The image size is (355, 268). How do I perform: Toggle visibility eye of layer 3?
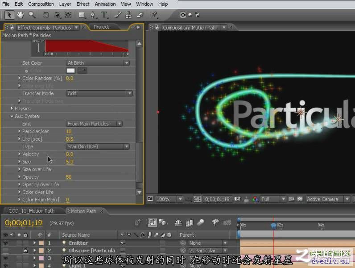click(5, 258)
